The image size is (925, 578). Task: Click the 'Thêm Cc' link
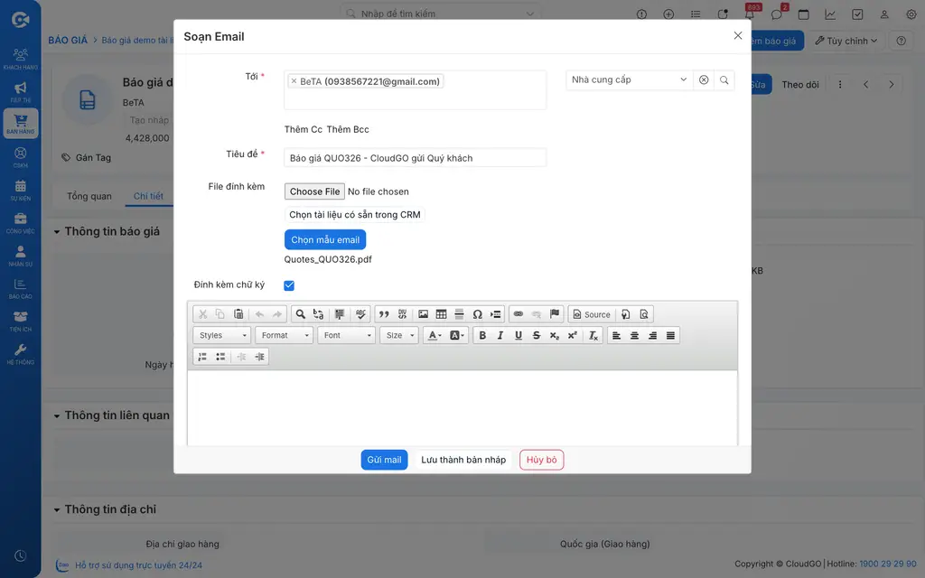(x=304, y=130)
